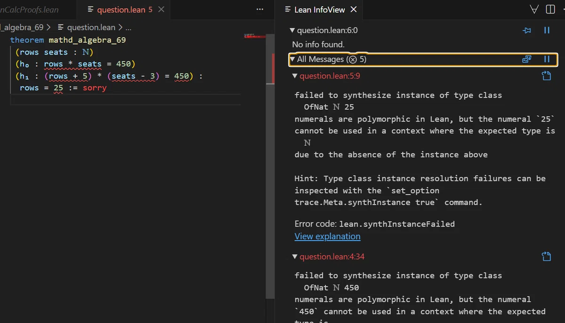Click the hypothesis h₁ in code

[x=24, y=76]
